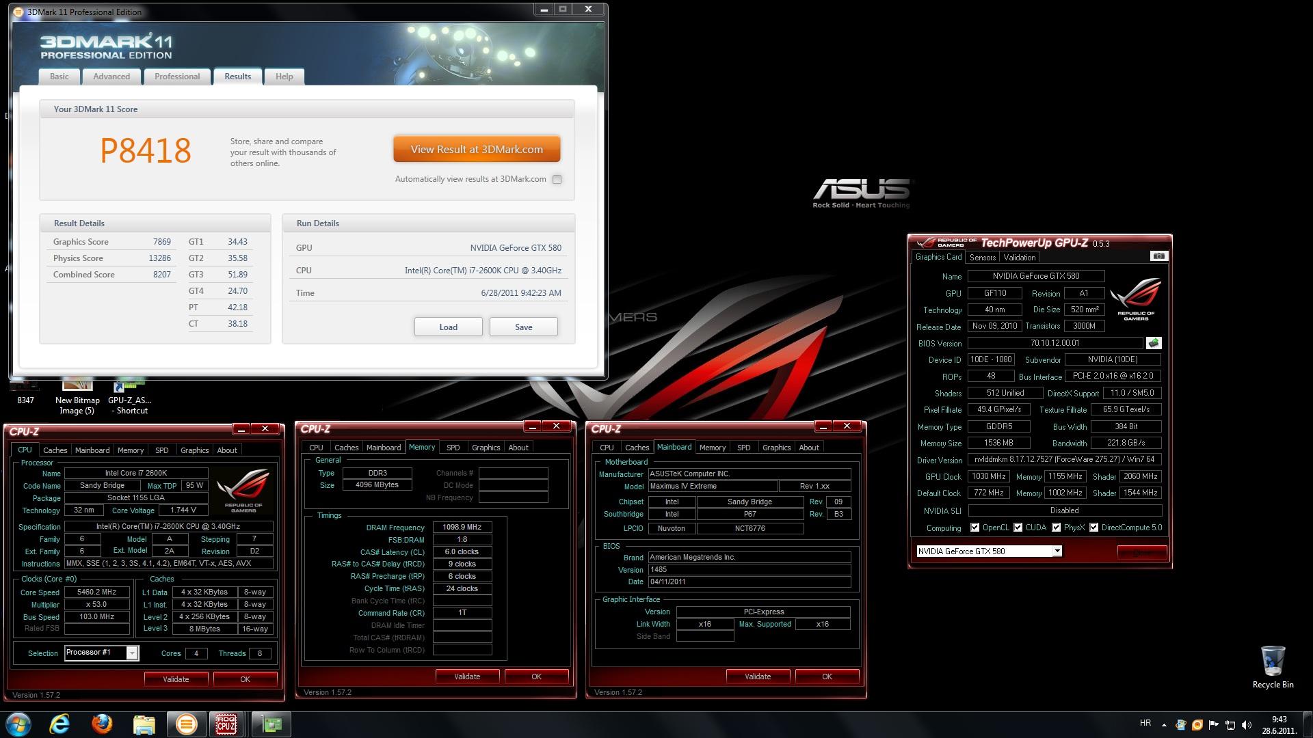Open the Validation tab in GPU-Z
Screen dimensions: 1313x738
[x=1020, y=258]
